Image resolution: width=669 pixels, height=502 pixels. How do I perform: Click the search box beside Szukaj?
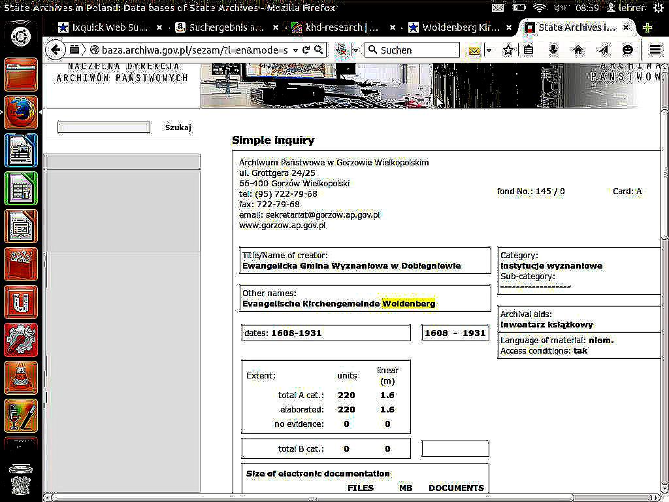[104, 127]
